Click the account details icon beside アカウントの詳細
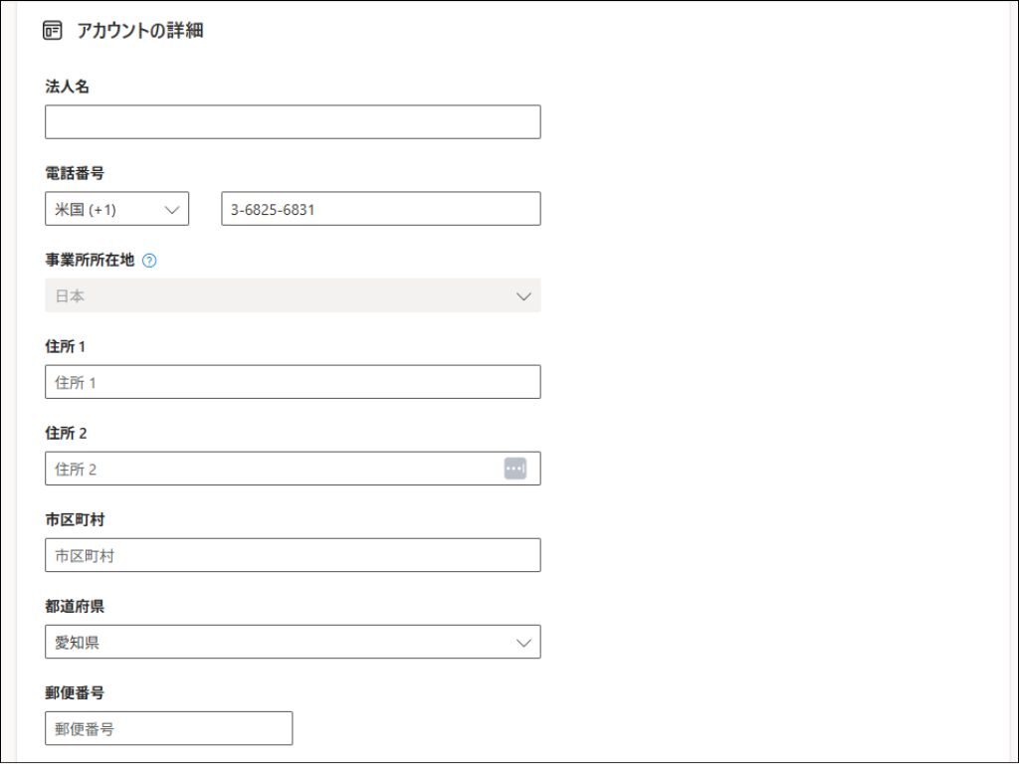The image size is (1019, 766). coord(53,31)
